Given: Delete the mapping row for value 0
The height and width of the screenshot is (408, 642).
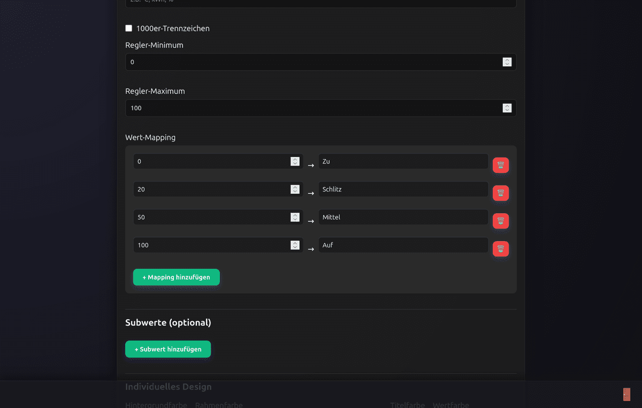Looking at the screenshot, I should [x=501, y=165].
